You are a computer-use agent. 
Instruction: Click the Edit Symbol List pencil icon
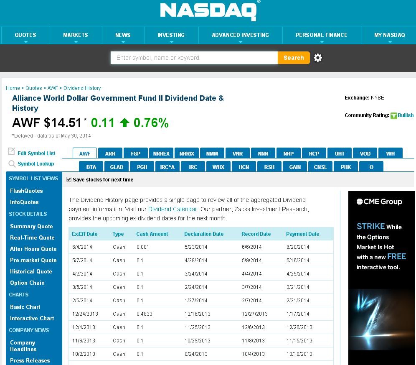tap(11, 151)
